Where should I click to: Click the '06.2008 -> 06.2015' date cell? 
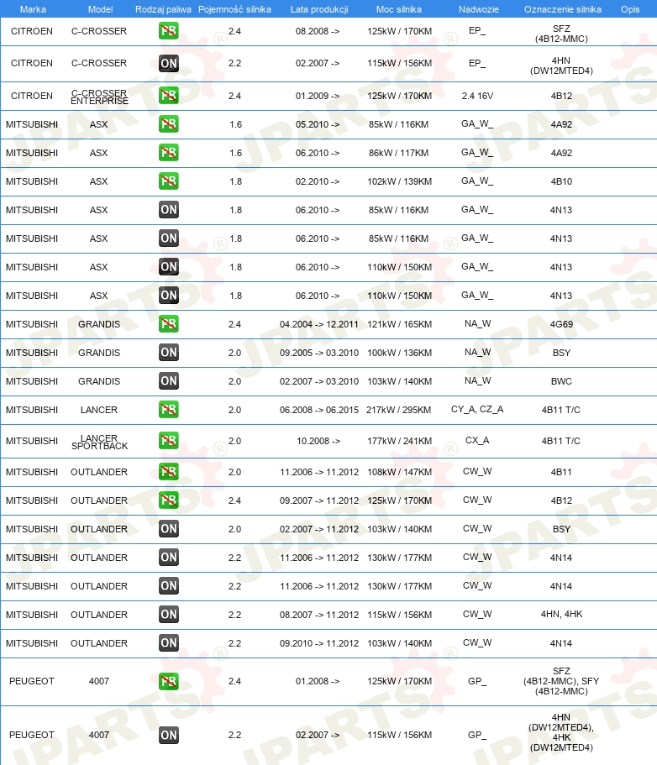pyautogui.click(x=318, y=410)
